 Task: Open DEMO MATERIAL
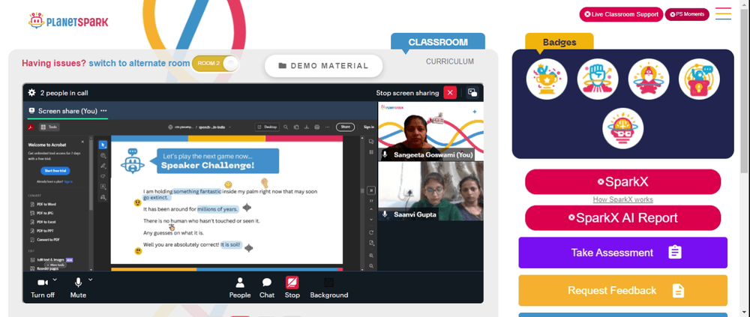[x=323, y=66]
